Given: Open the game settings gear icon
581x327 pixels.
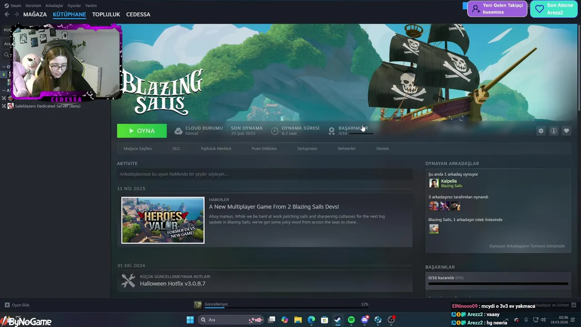Looking at the screenshot, I should coord(541,131).
